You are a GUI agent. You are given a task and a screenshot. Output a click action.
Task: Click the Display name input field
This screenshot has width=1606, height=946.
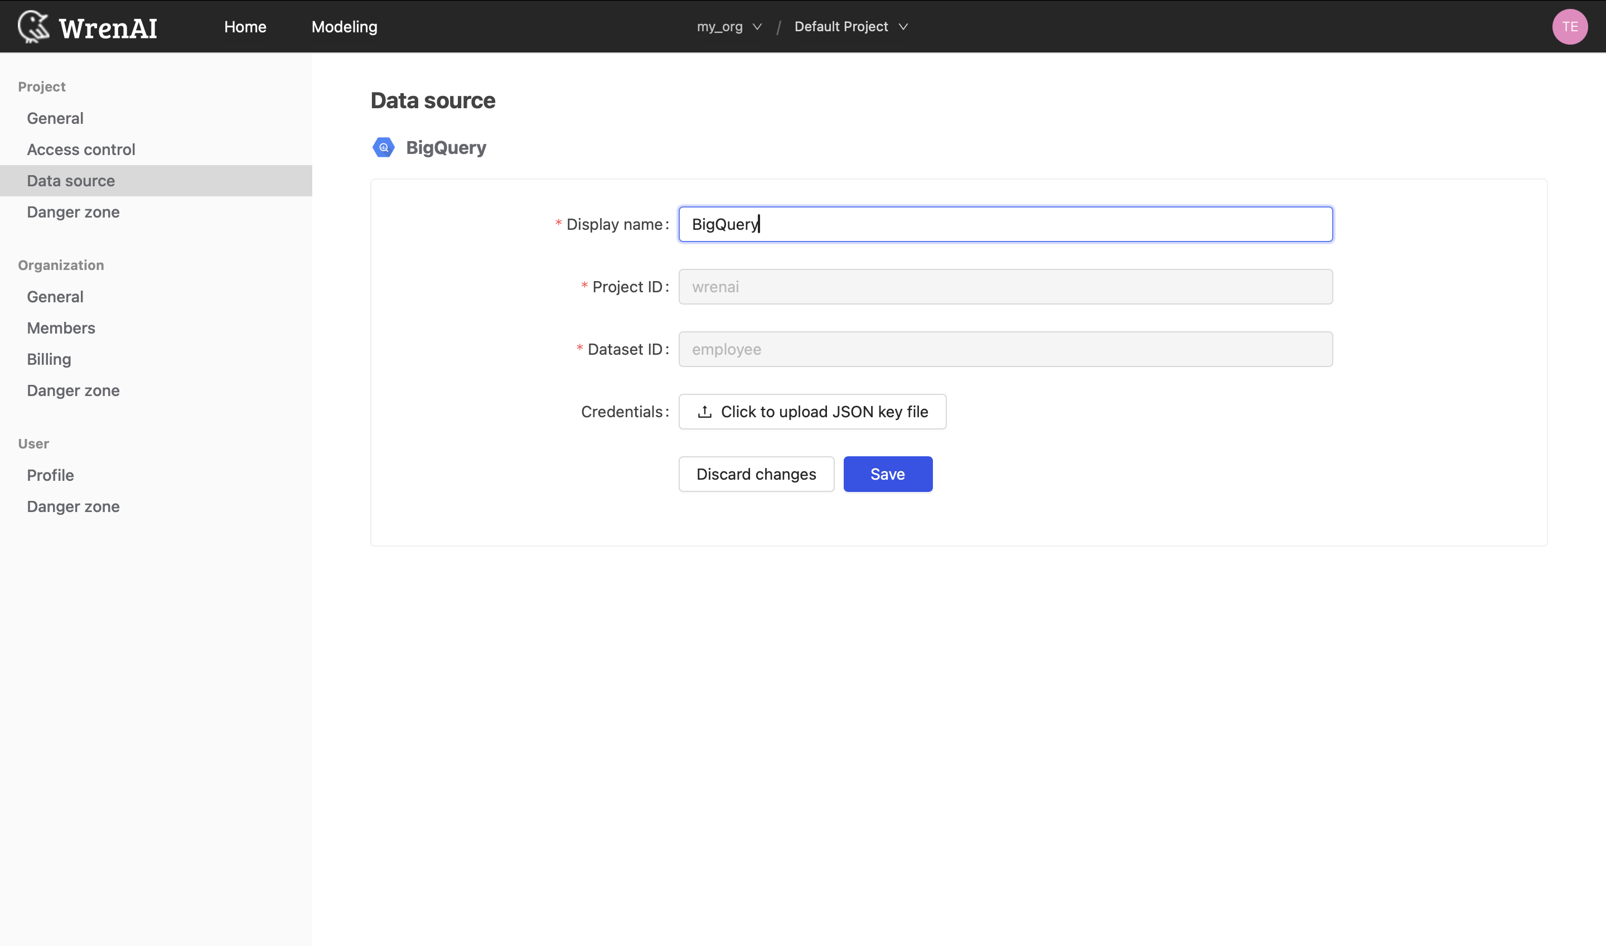(1005, 224)
